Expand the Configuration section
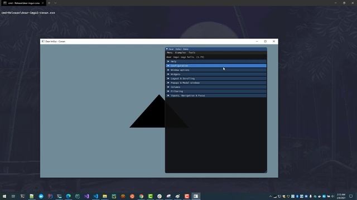Screen dimensions: 357x200 pos(216,66)
